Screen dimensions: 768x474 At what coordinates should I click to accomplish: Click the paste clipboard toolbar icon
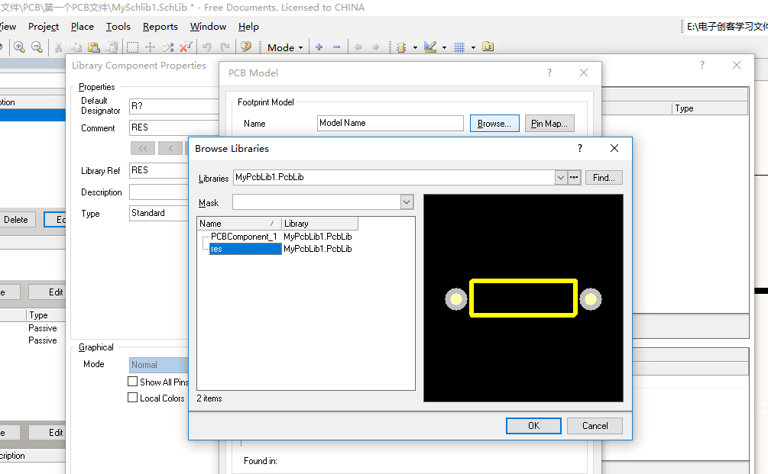93,47
